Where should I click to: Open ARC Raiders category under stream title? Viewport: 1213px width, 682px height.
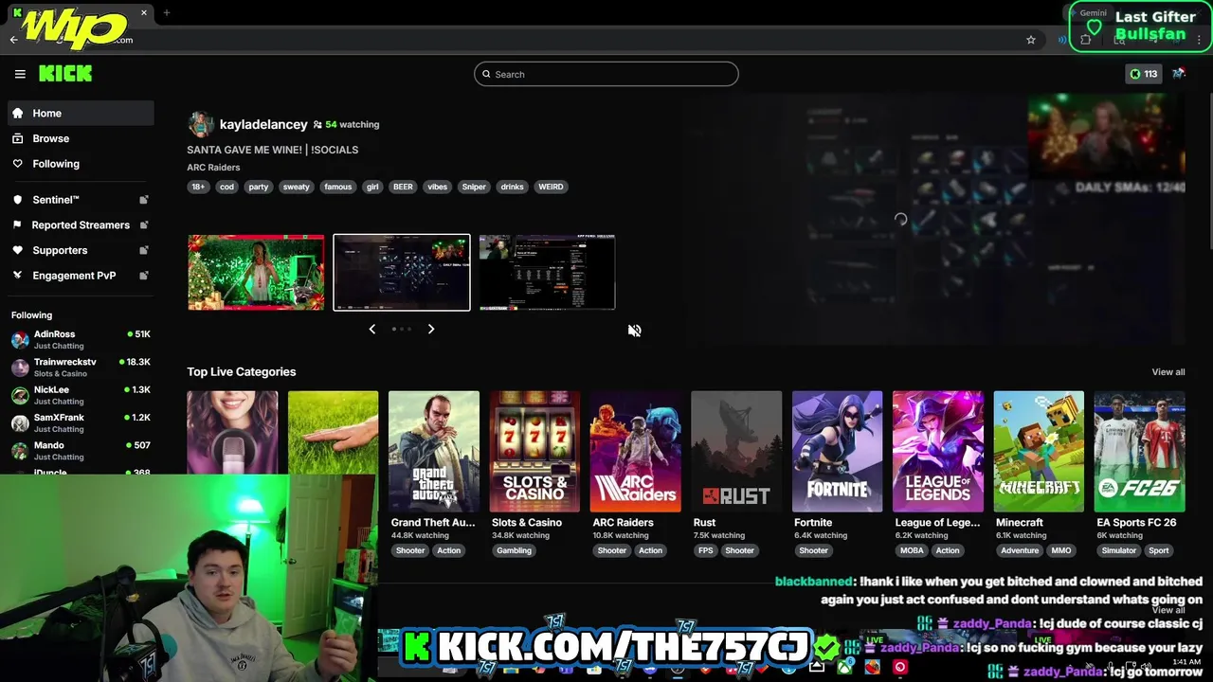[213, 168]
